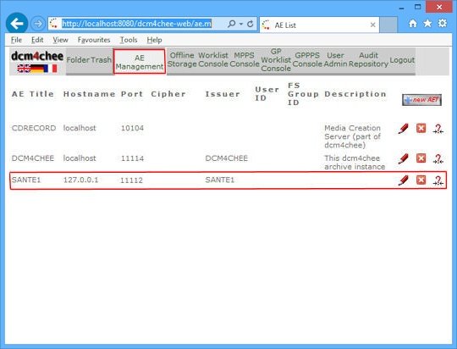This screenshot has height=349, width=457.
Task: Open the Edit menu
Action: tap(37, 40)
